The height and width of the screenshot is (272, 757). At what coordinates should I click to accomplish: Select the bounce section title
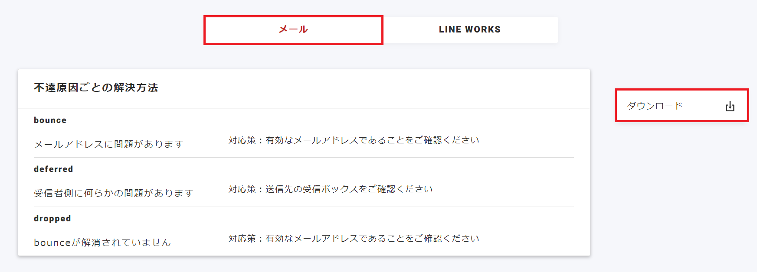pyautogui.click(x=50, y=120)
